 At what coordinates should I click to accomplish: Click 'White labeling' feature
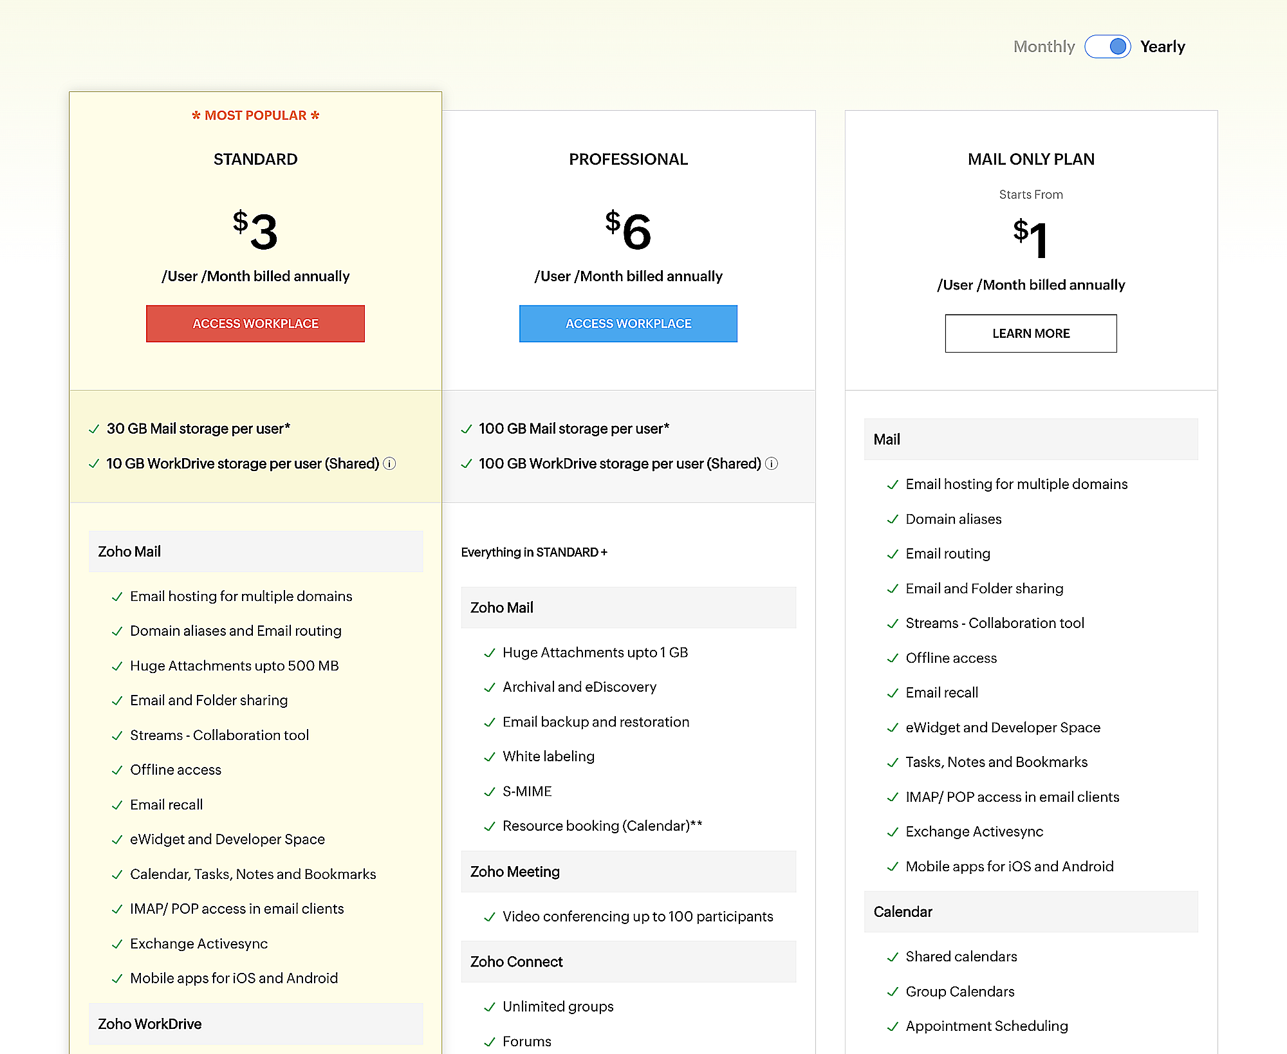coord(548,756)
